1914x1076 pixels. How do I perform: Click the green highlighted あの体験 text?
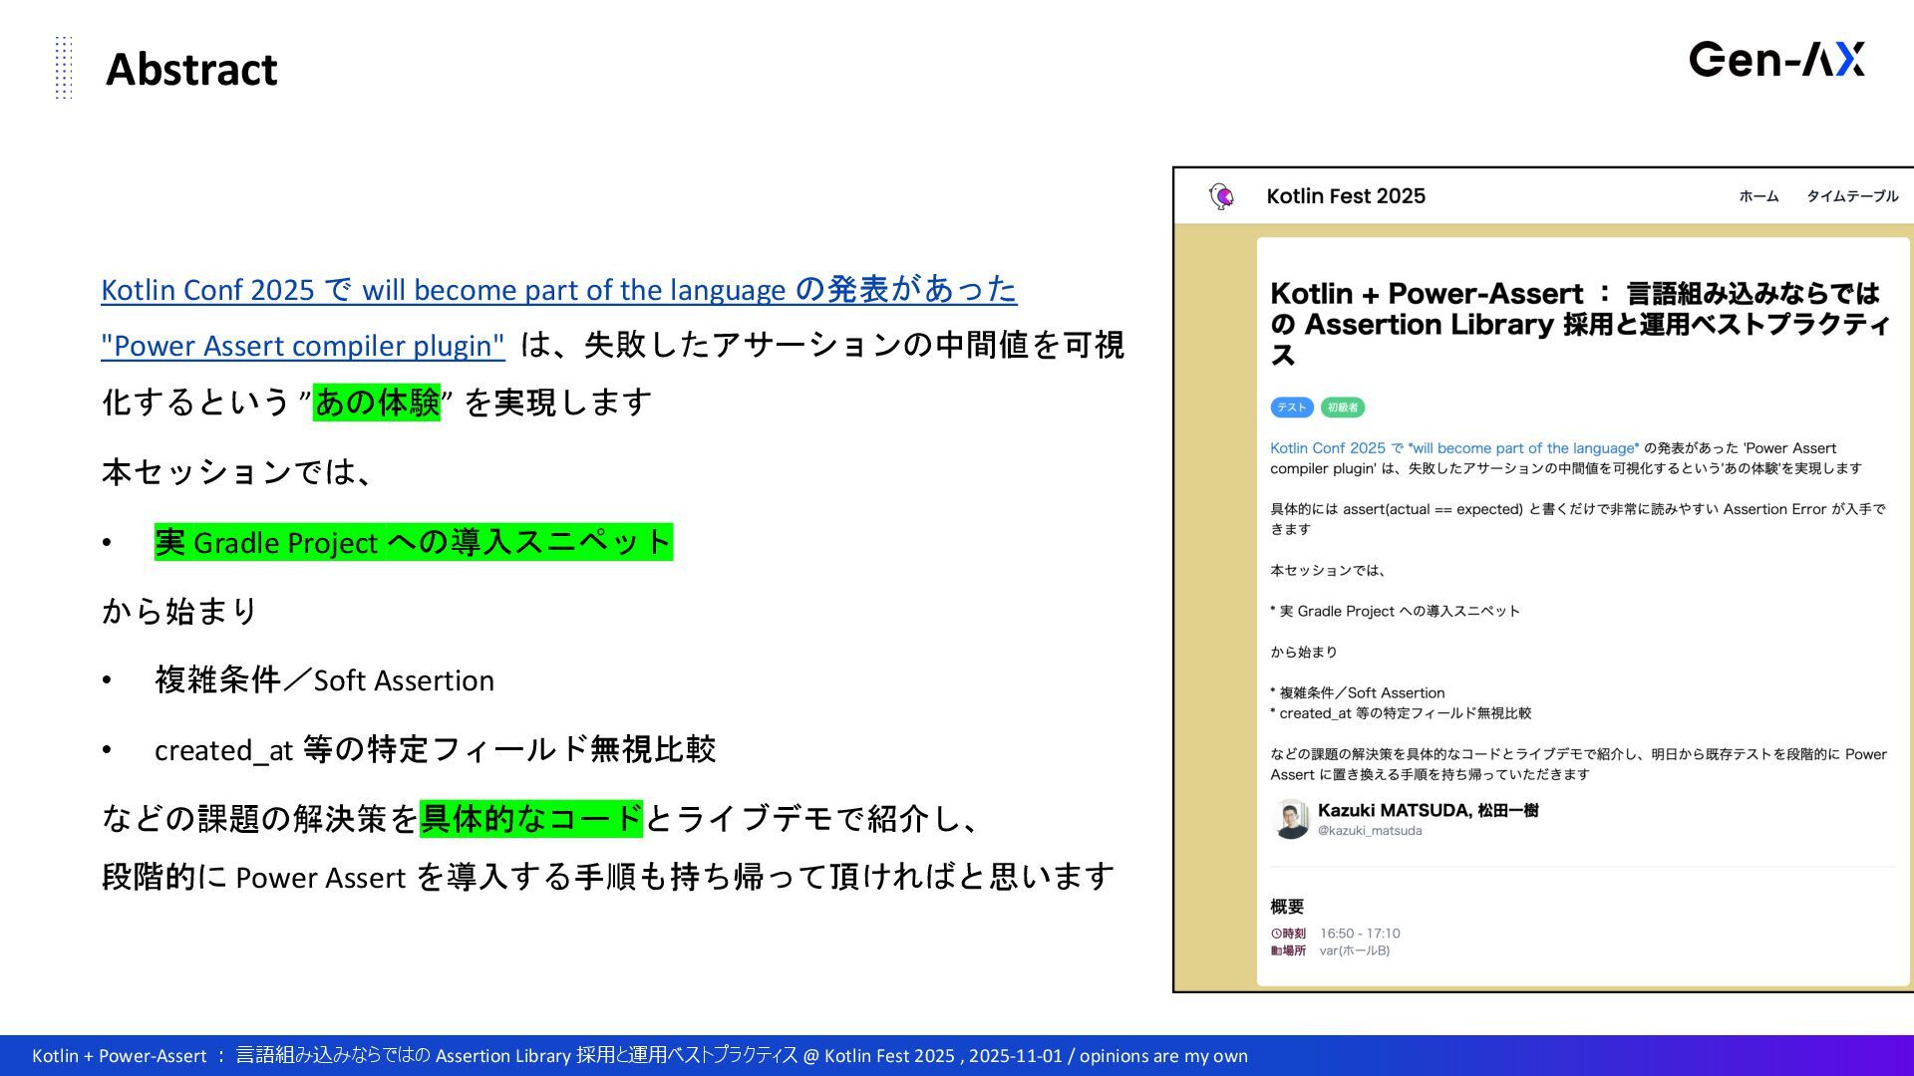coord(376,403)
